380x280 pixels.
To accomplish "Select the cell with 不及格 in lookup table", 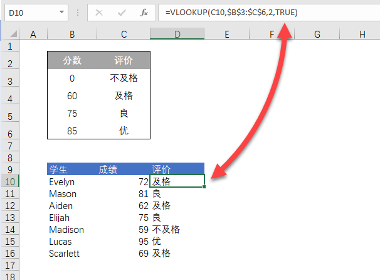I will click(124, 78).
